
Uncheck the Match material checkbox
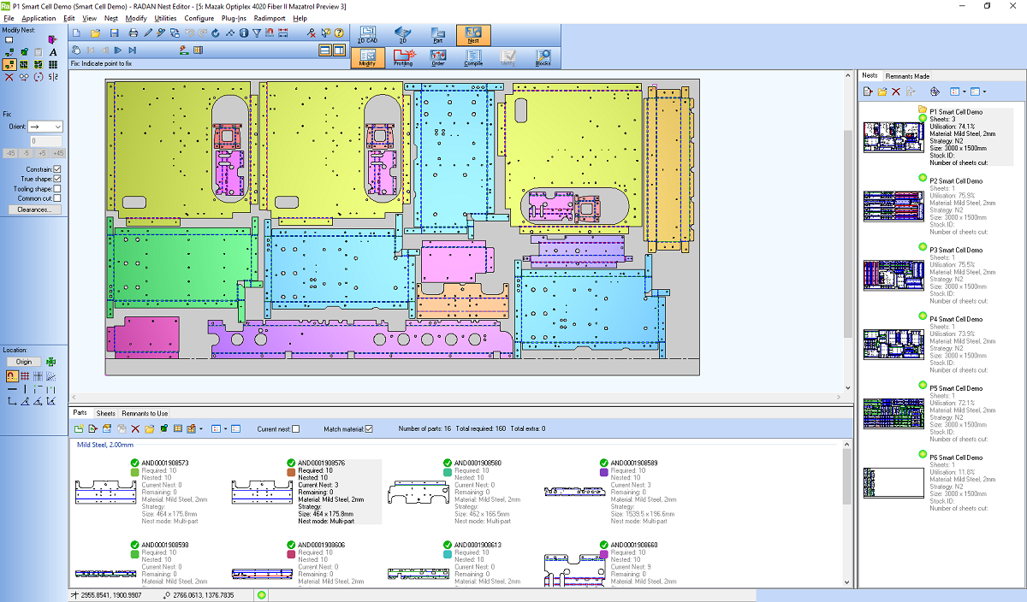coord(369,428)
